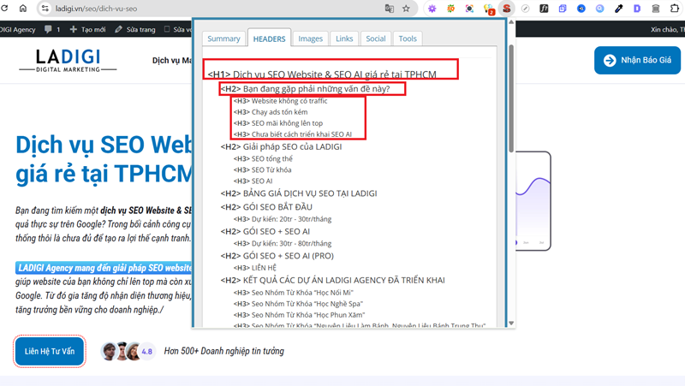Click the popup vertical scrollbar thumb
Image resolution: width=685 pixels, height=386 pixels.
tap(511, 98)
